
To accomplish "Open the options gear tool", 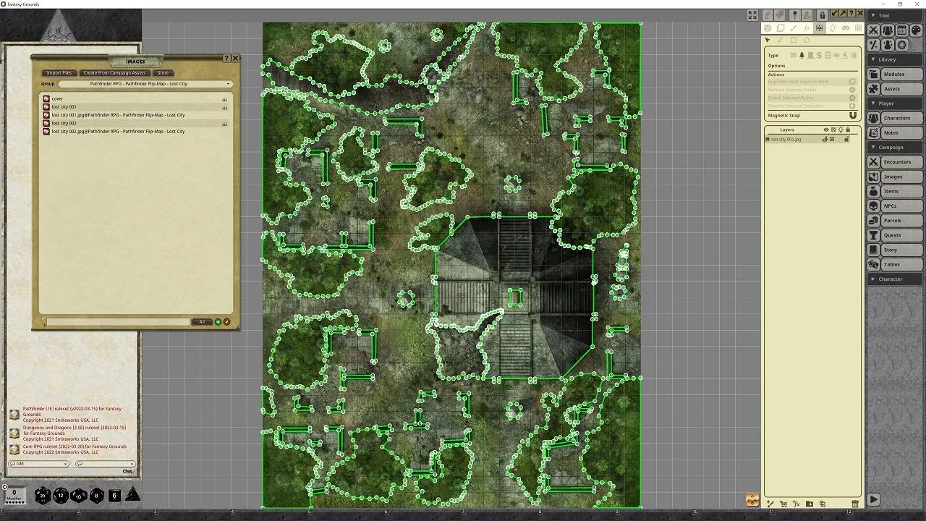I will (x=901, y=45).
